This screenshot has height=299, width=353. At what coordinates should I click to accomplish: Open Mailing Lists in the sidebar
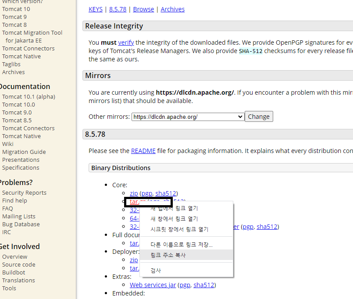(19, 216)
